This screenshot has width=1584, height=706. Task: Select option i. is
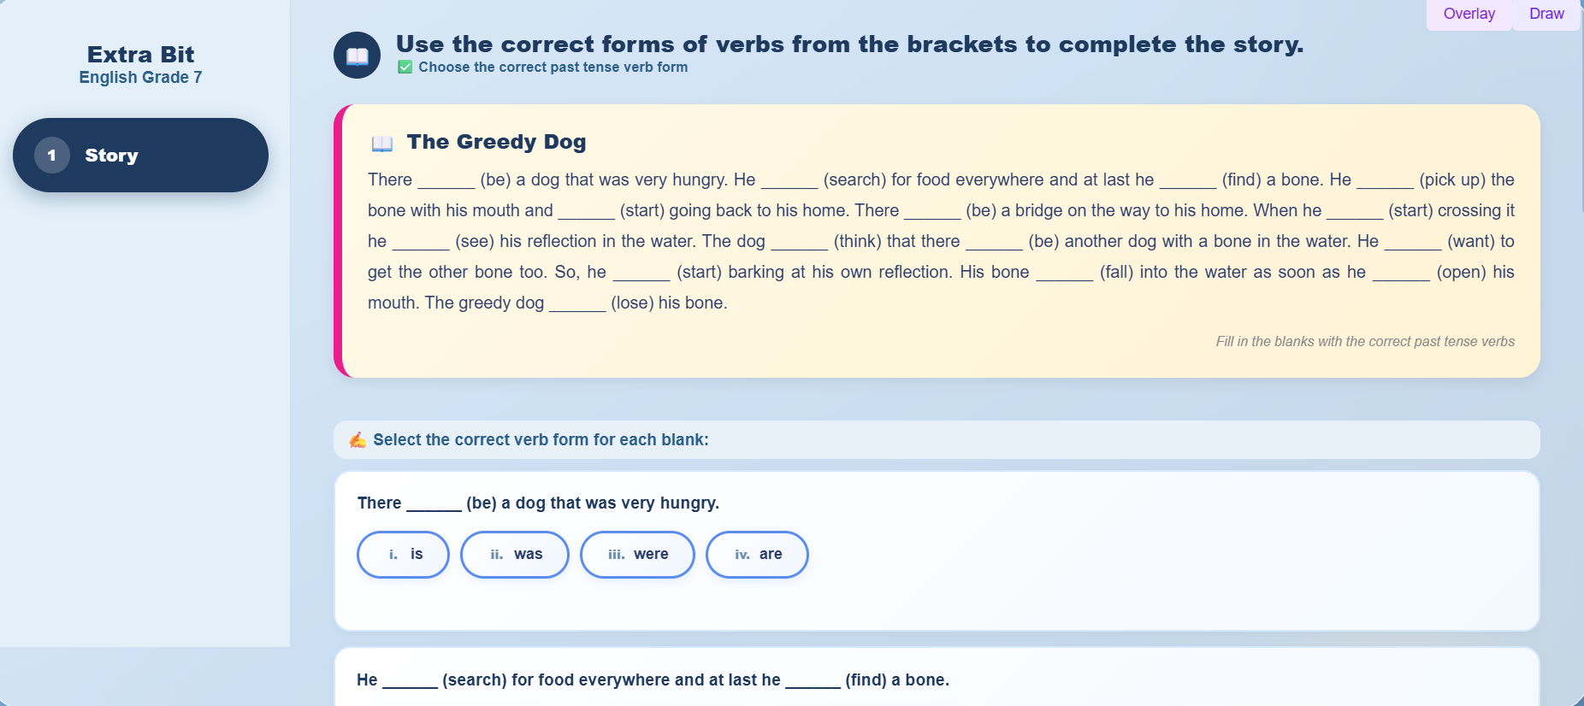(x=404, y=555)
